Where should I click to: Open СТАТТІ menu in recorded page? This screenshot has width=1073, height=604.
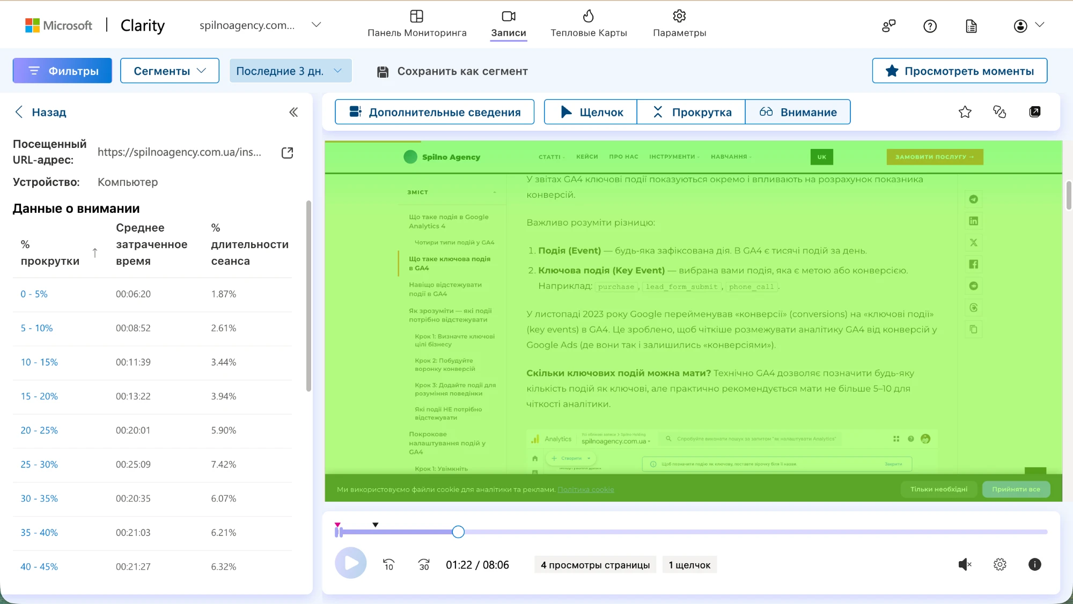point(552,157)
